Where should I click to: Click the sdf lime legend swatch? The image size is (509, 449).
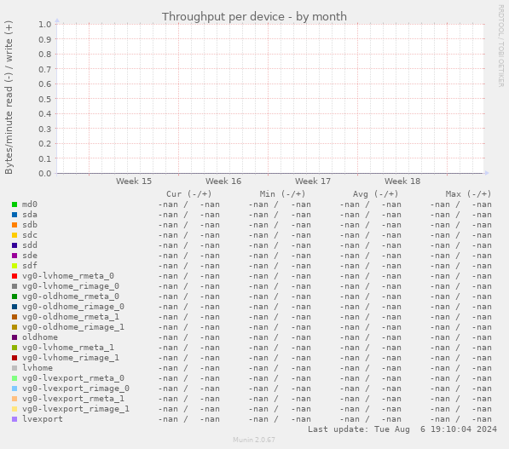point(14,266)
